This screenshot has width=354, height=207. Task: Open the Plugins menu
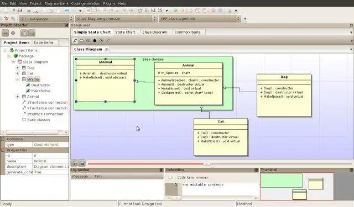109,3
